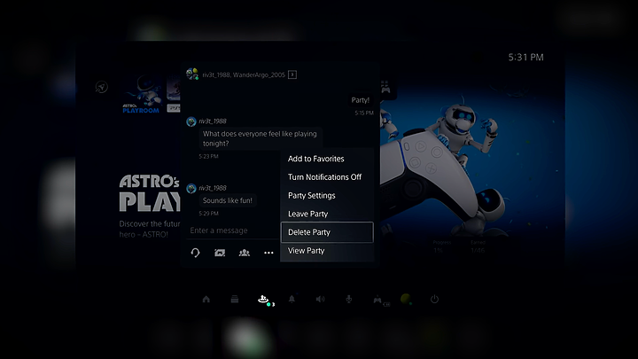Click the 'What does everyone feel like playing' message
Viewport: 638px width, 359px height.
pos(260,138)
